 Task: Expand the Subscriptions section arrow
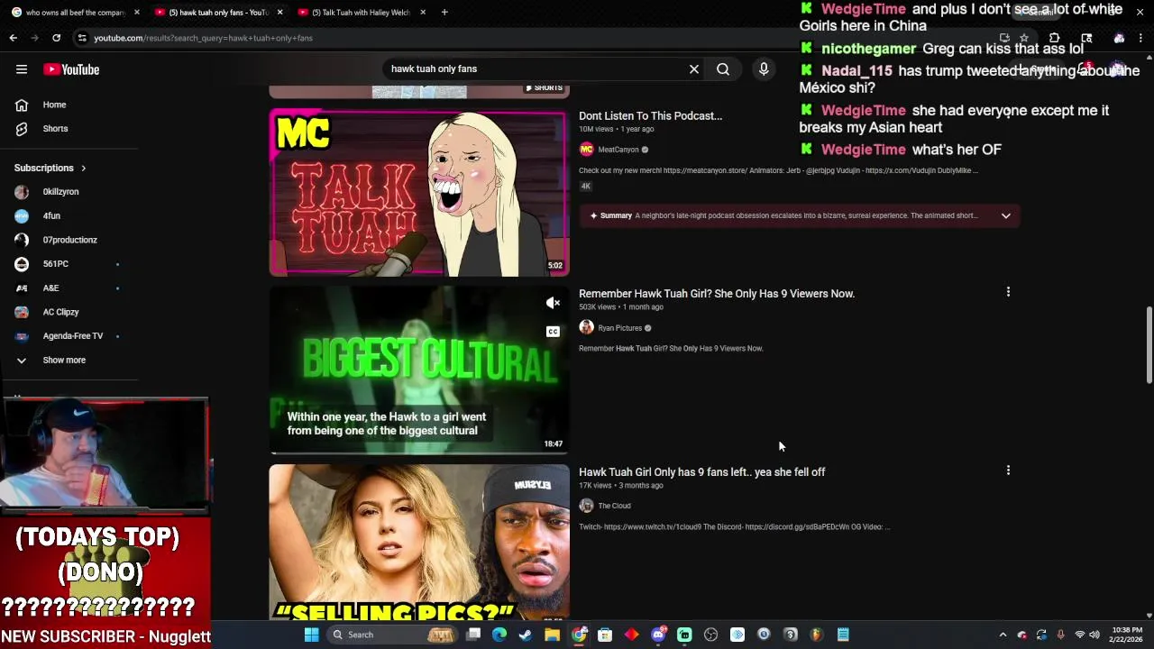(83, 168)
